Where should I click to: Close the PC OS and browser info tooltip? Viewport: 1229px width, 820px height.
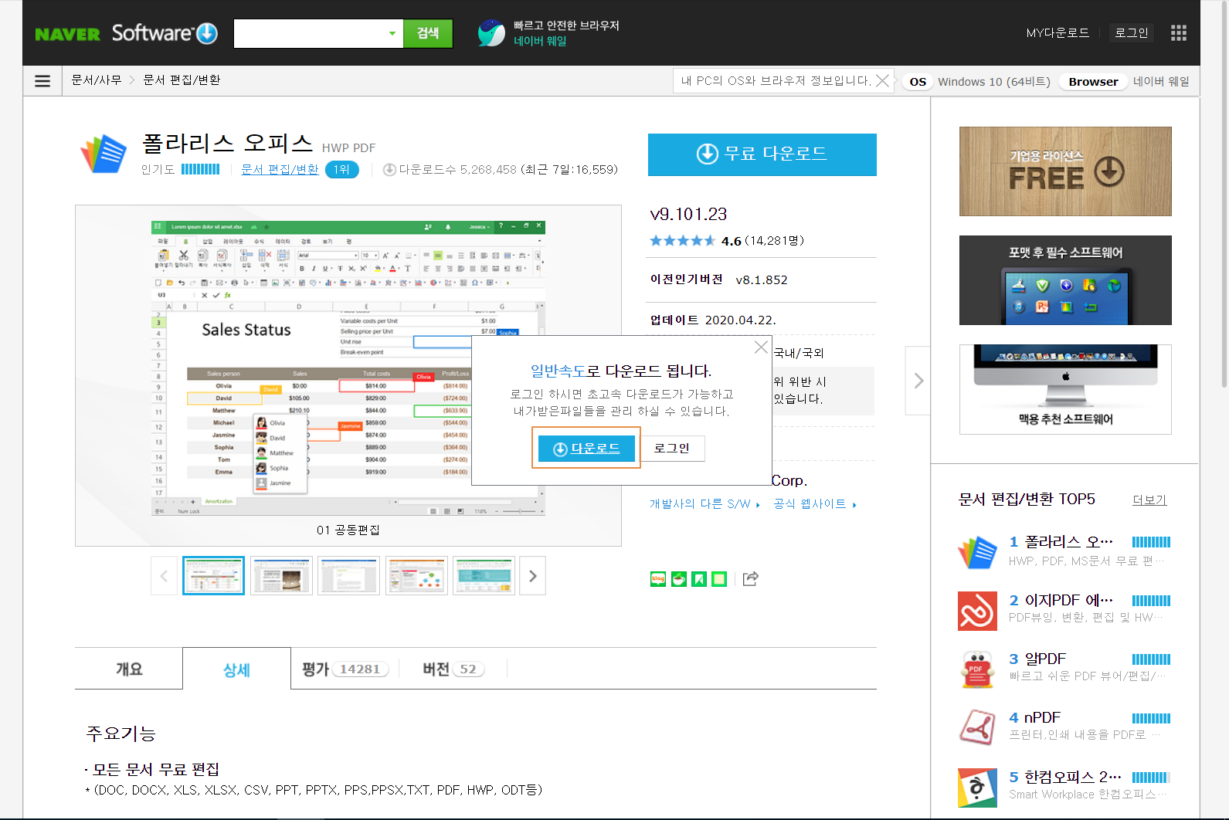(882, 80)
